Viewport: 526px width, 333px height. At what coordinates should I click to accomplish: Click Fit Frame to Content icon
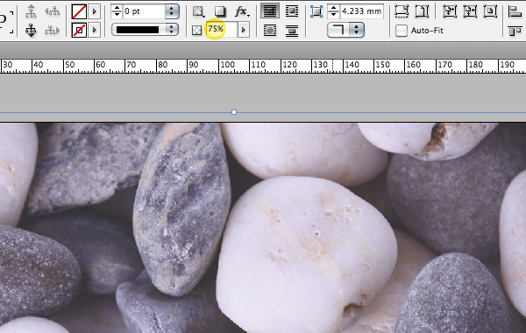[x=470, y=11]
